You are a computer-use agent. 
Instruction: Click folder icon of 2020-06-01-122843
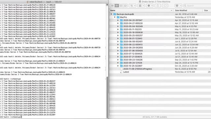122,38
